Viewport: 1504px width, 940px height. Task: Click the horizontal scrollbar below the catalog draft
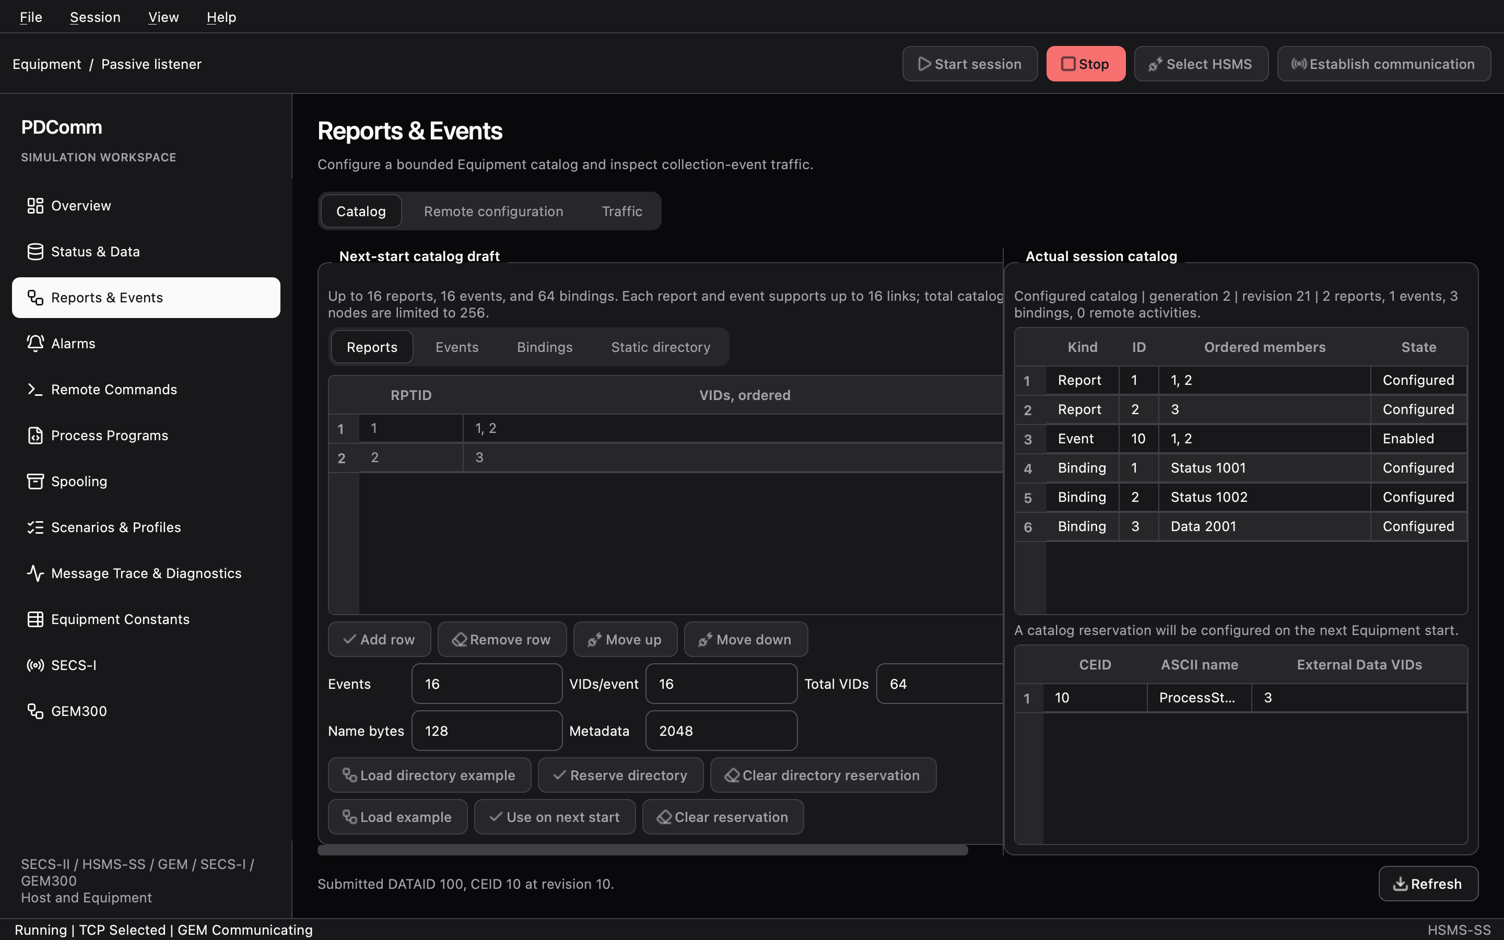(643, 850)
